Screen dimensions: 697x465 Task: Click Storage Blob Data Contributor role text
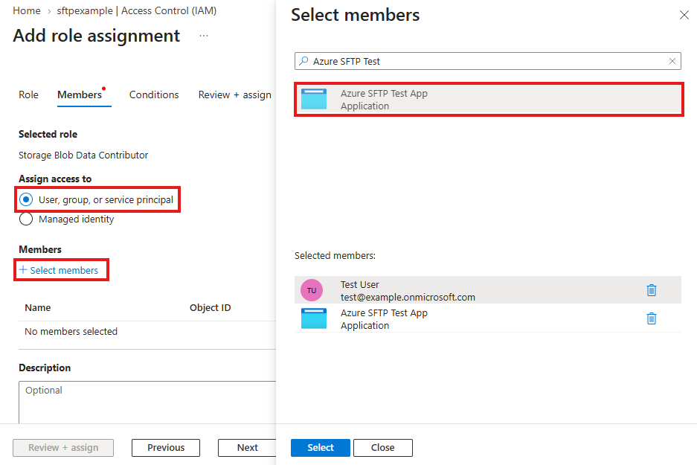tap(83, 155)
